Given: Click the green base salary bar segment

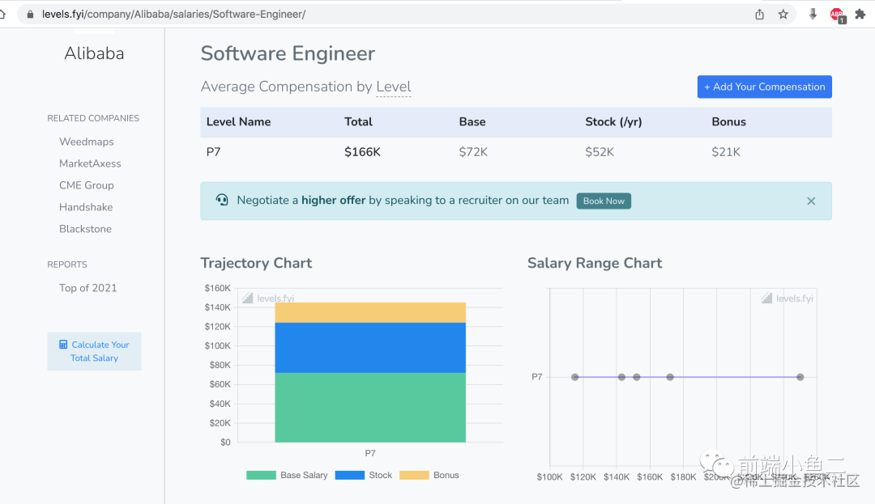Looking at the screenshot, I should [370, 408].
